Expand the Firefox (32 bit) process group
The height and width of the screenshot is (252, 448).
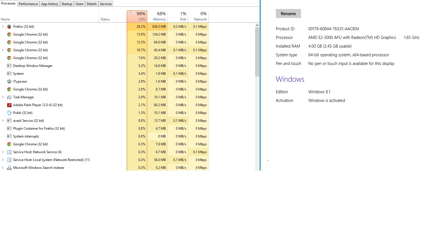click(3, 27)
